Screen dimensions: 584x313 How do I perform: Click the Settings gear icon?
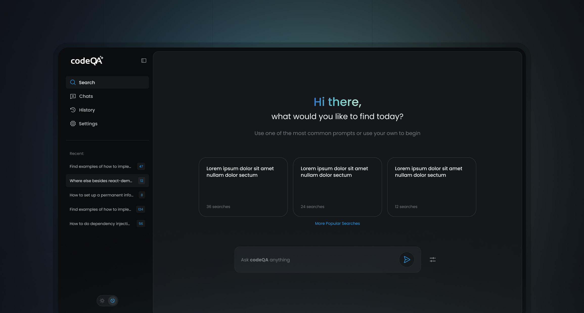click(73, 123)
